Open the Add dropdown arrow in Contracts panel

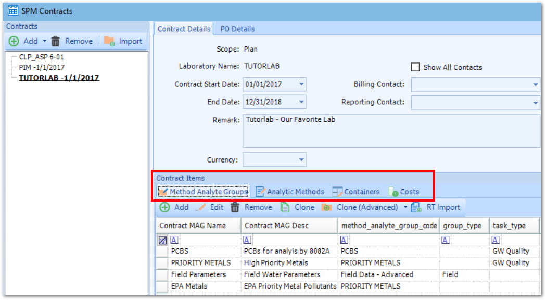coord(45,41)
